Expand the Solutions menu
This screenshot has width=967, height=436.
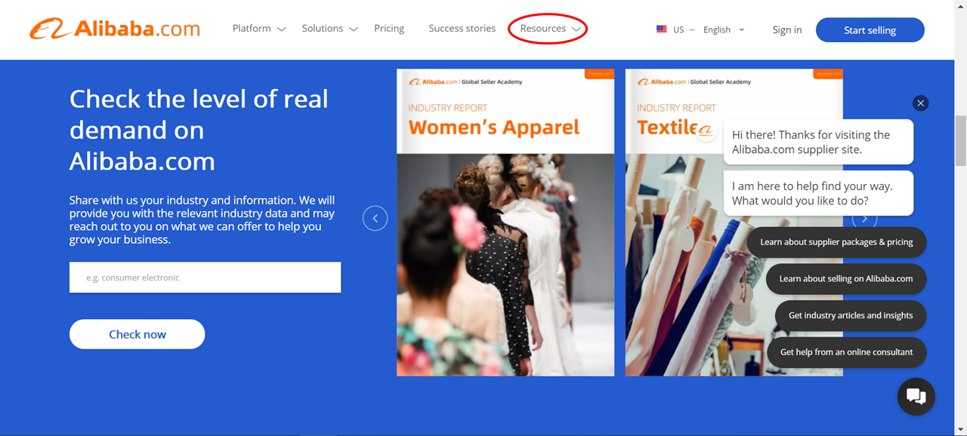pyautogui.click(x=329, y=29)
